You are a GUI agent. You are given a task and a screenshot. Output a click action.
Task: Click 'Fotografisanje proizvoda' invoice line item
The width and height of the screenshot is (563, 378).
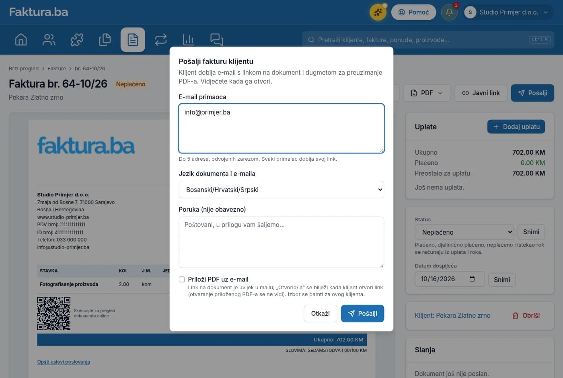[69, 284]
